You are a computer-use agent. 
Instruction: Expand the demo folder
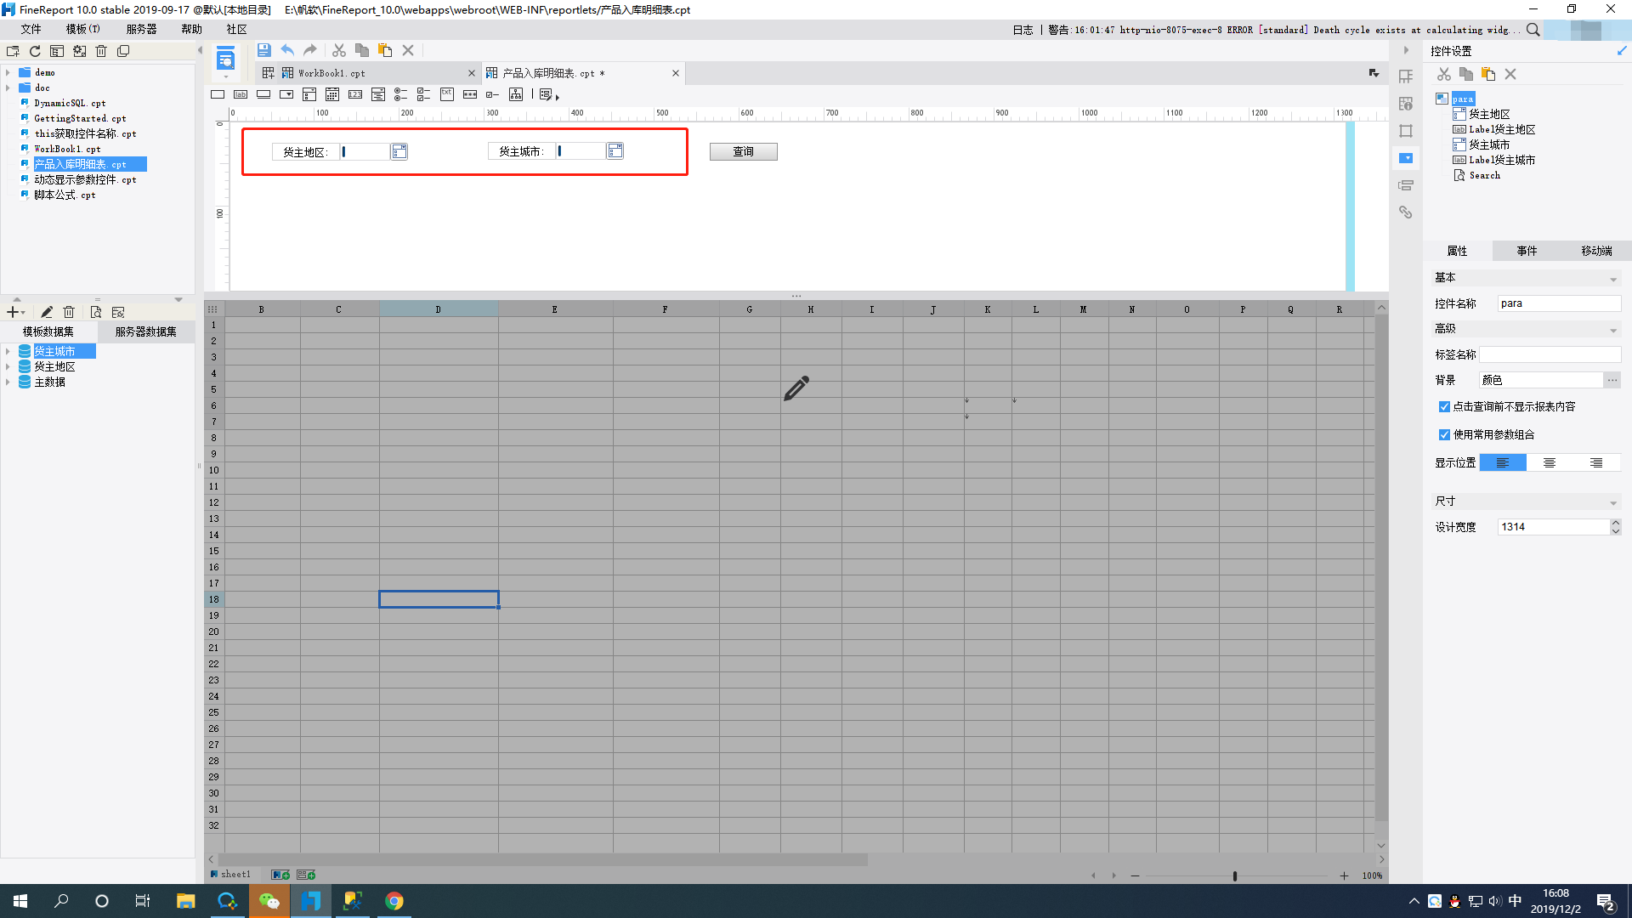[8, 73]
